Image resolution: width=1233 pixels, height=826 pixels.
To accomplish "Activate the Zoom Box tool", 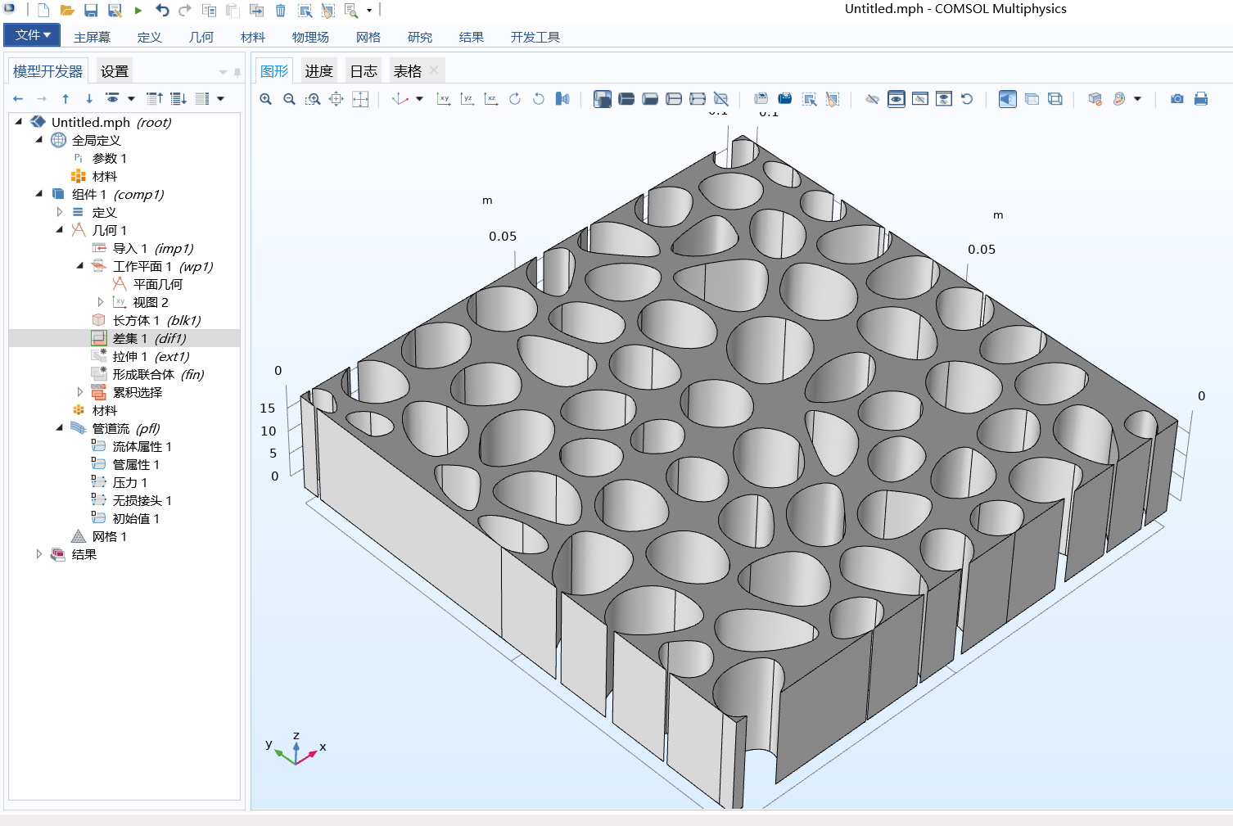I will click(x=314, y=98).
